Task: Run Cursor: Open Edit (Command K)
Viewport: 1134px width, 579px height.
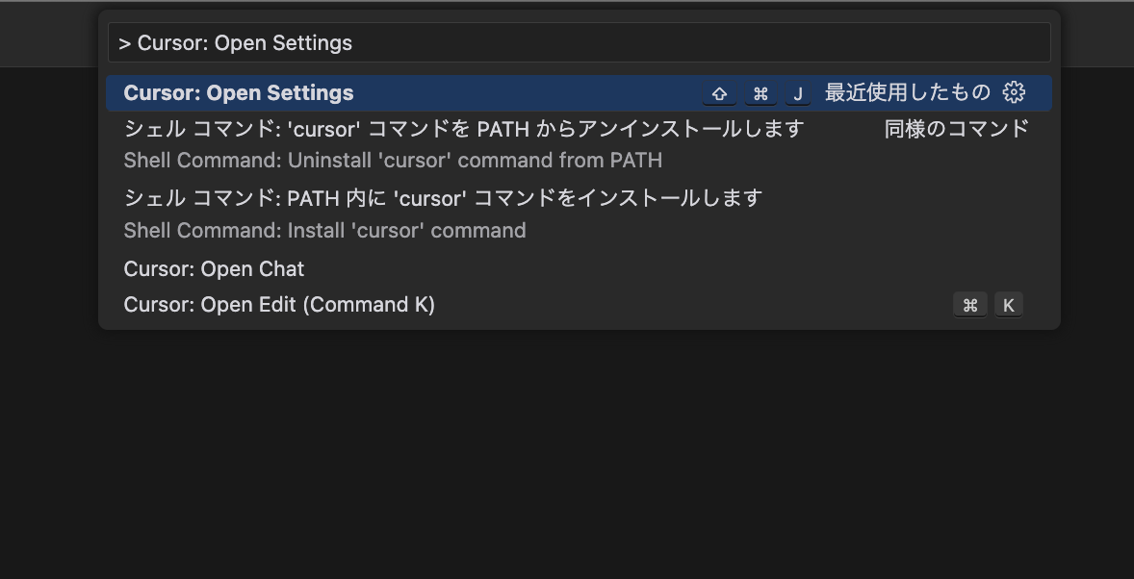Action: click(579, 305)
